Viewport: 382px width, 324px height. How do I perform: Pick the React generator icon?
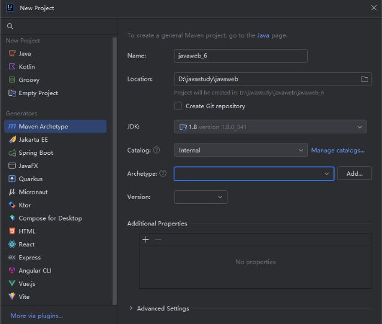(x=13, y=244)
